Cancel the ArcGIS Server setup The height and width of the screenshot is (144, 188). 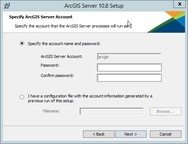coord(166,134)
